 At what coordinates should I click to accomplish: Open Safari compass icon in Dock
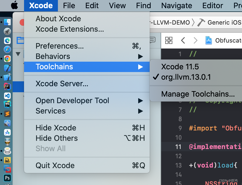click(7, 49)
